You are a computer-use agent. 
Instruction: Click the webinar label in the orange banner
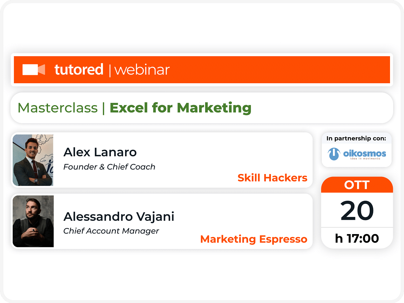coord(142,70)
